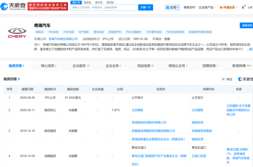
Task: Click the crown icon next to 开通会员
Action: tap(221, 7)
